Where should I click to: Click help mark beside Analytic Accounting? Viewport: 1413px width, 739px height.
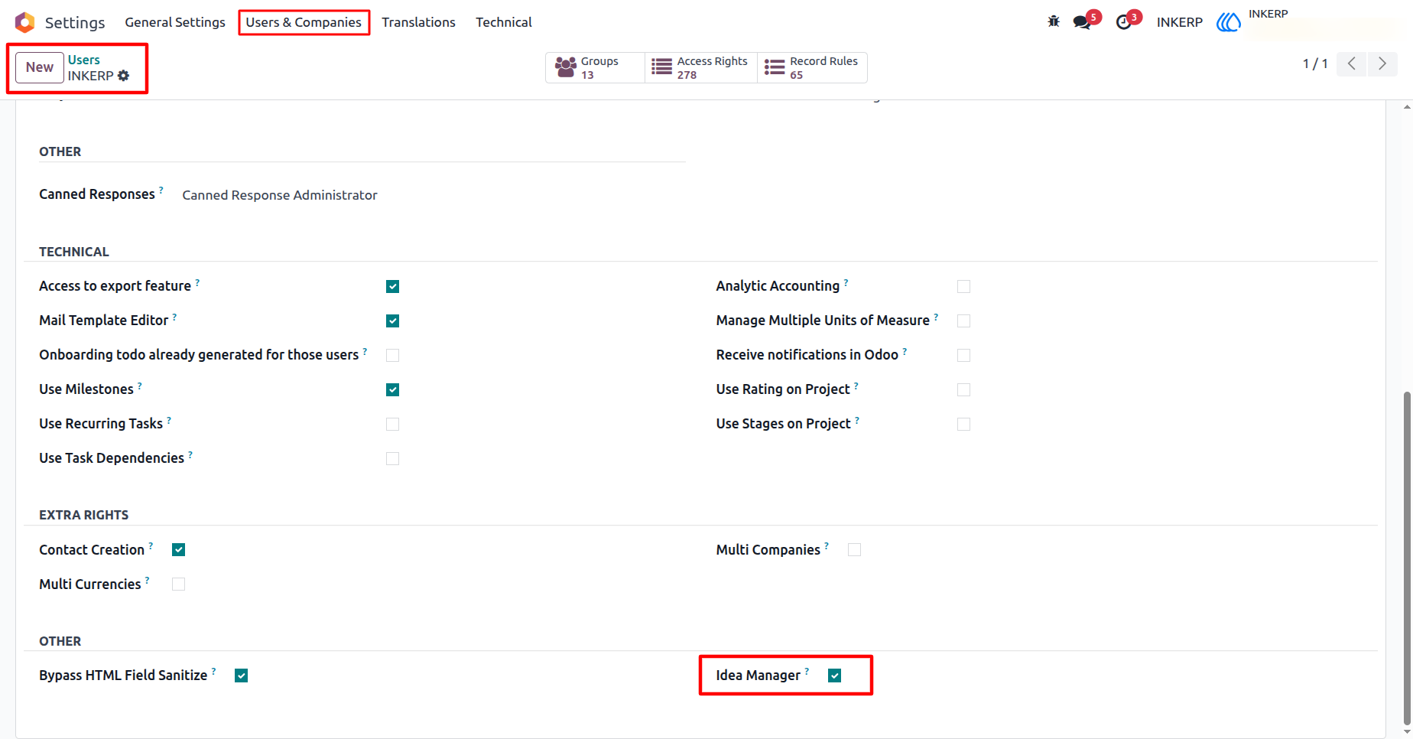pos(846,282)
